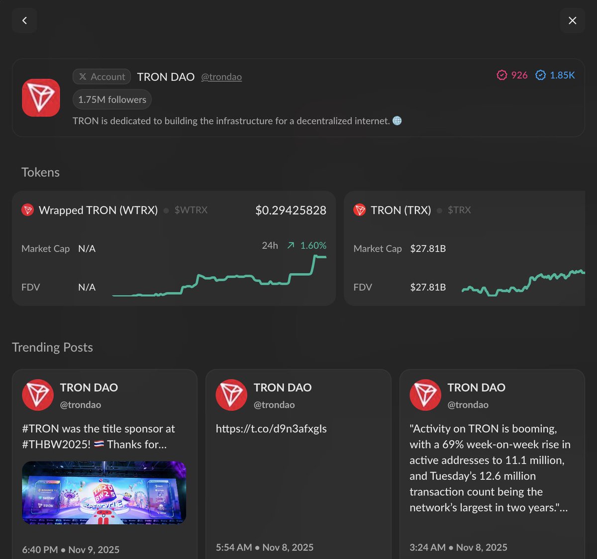Click the WTRX price sparkline chart

pos(219,276)
